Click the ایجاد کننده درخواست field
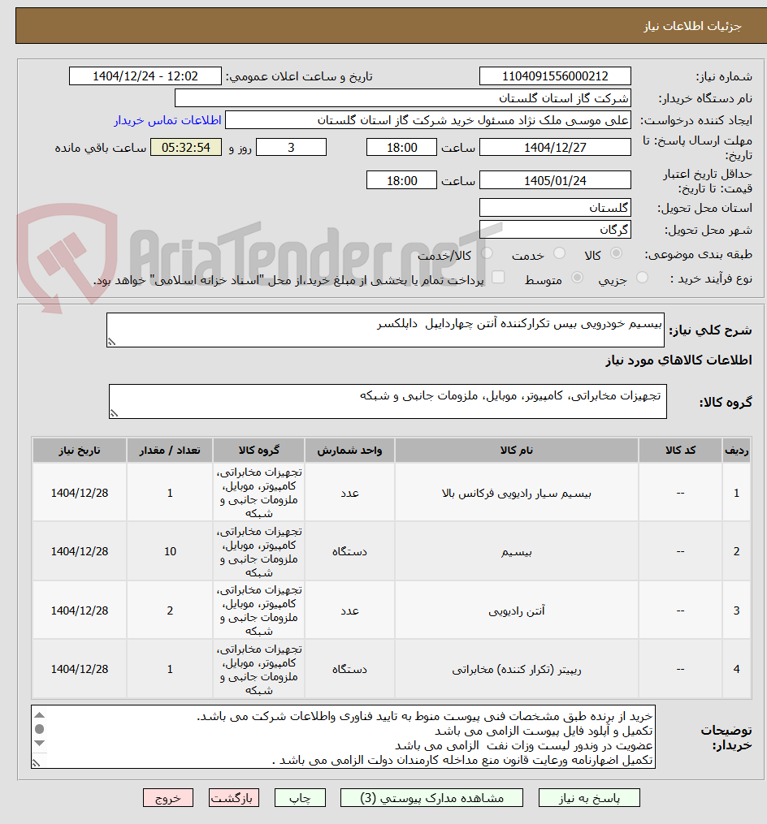 pos(427,120)
